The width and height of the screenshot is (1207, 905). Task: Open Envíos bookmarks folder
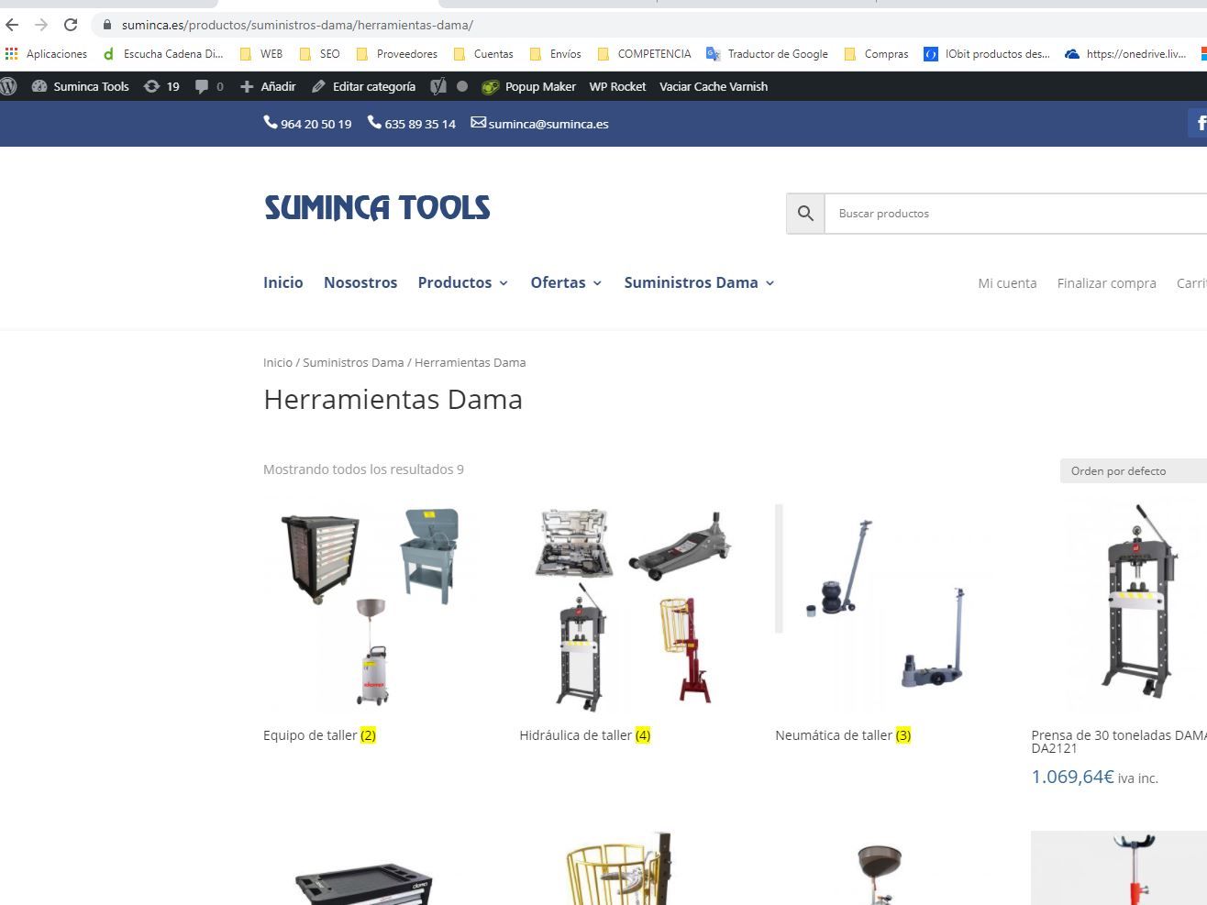pyautogui.click(x=556, y=54)
